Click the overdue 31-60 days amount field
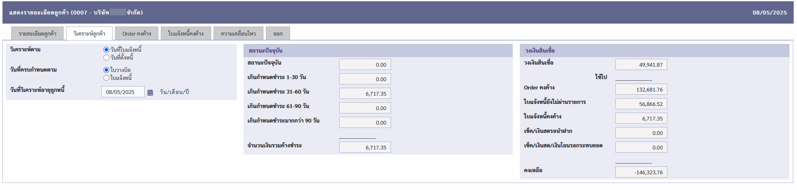 (x=365, y=94)
